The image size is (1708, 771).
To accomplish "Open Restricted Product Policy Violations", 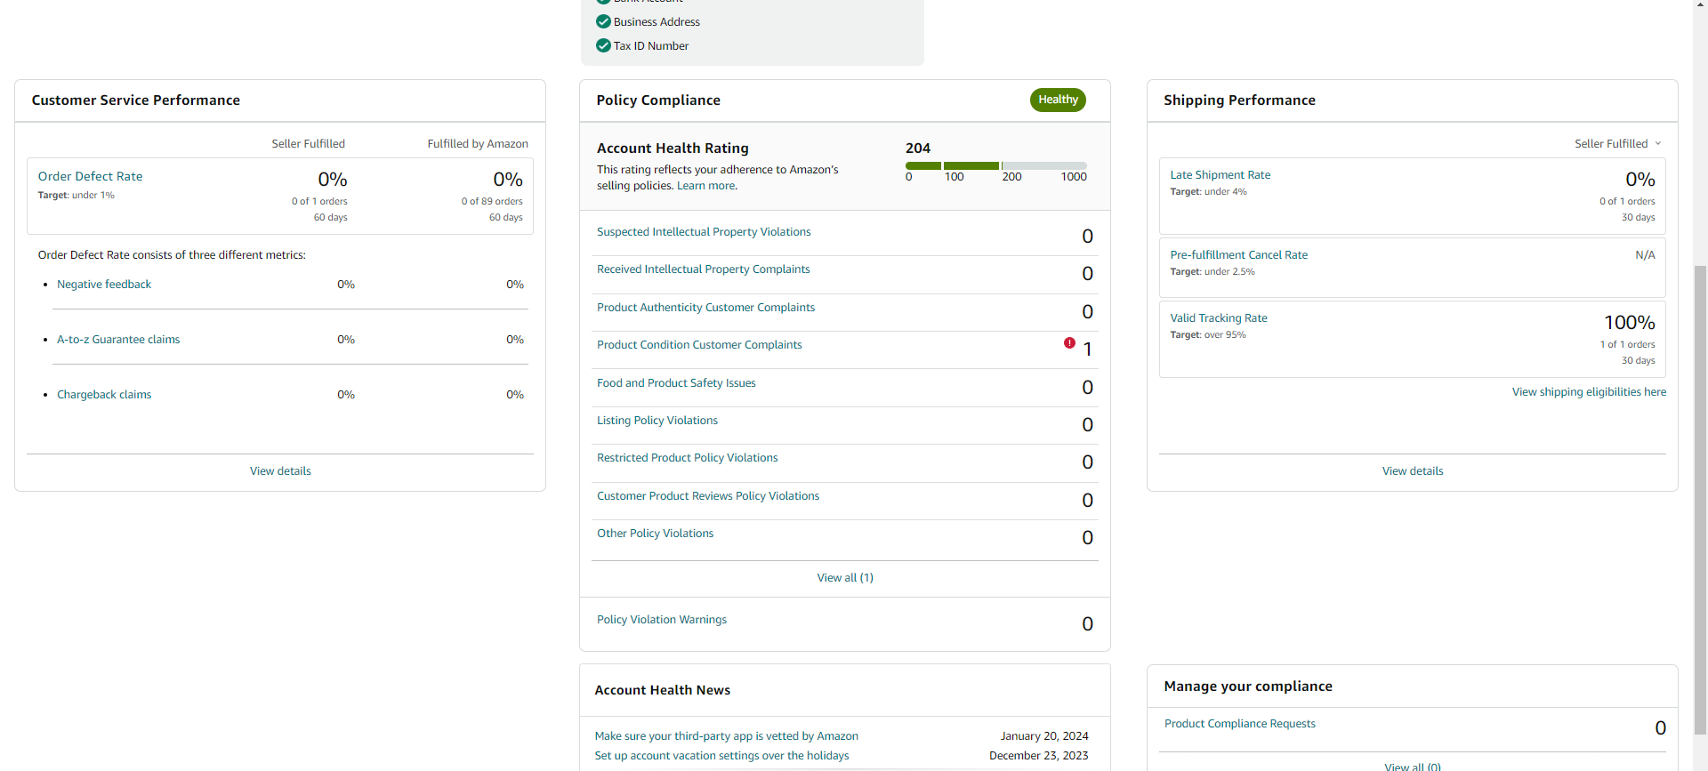I will point(687,458).
